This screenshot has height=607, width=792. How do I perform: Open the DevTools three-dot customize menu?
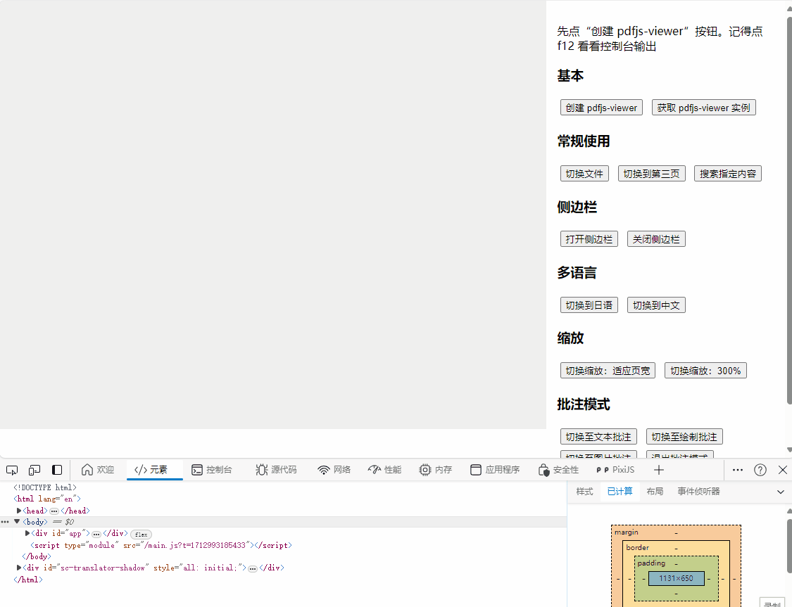(x=738, y=470)
